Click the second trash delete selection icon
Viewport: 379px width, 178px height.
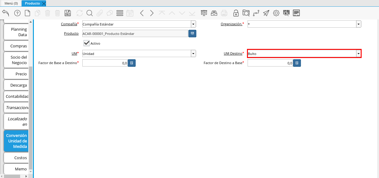(x=57, y=13)
